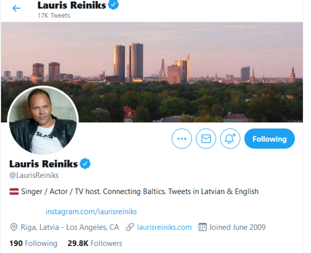311x253 pixels.
Task: Click verified badge beside profile name
Action: coord(85,164)
